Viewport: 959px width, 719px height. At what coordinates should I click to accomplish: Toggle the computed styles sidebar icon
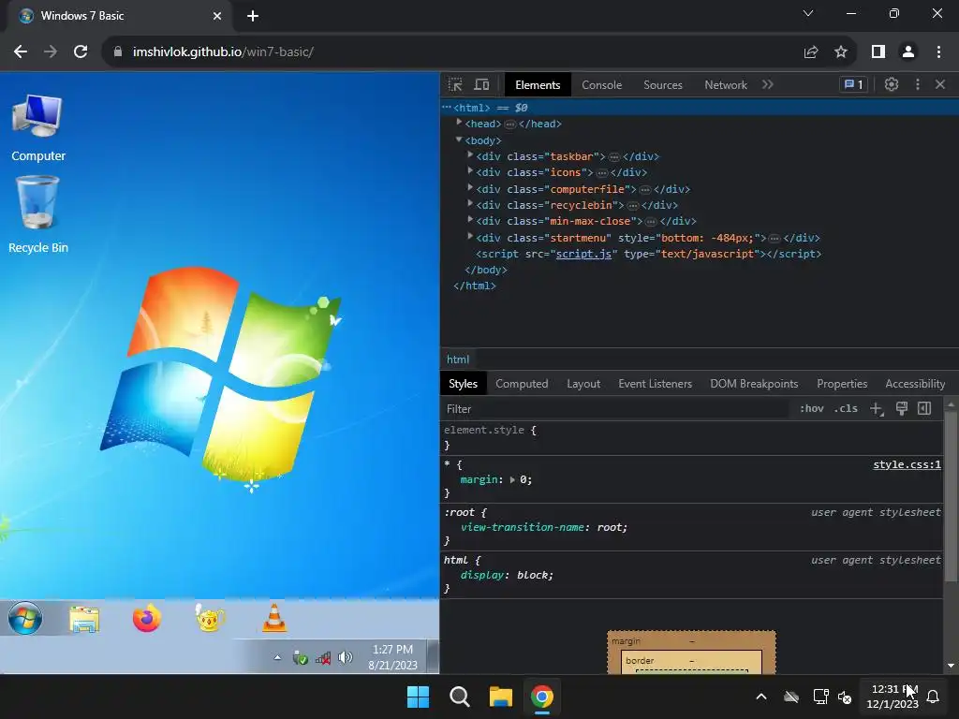(924, 408)
